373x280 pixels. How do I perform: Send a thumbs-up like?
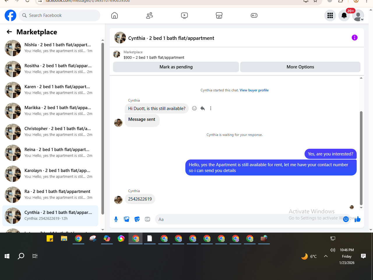coord(358,219)
